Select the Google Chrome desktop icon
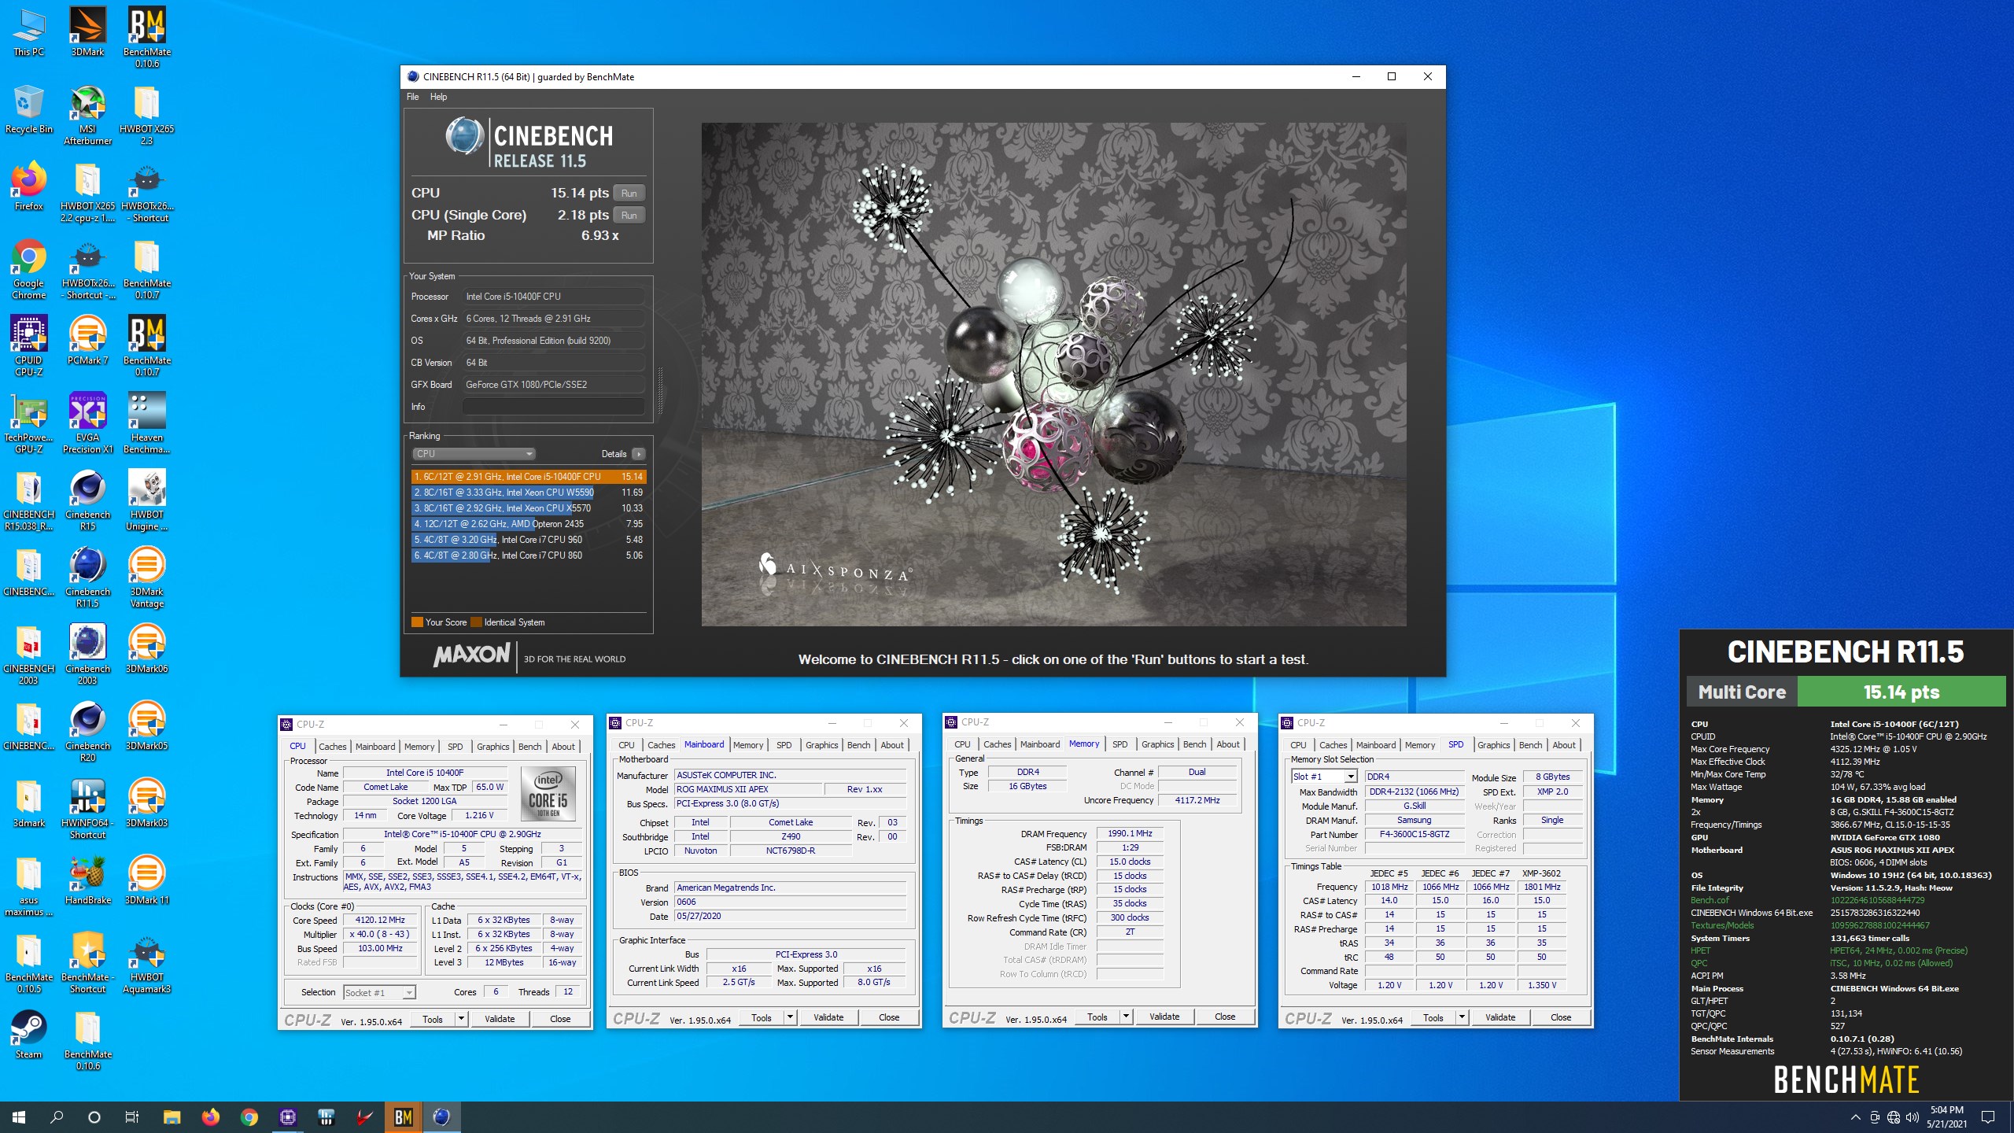 (x=28, y=269)
